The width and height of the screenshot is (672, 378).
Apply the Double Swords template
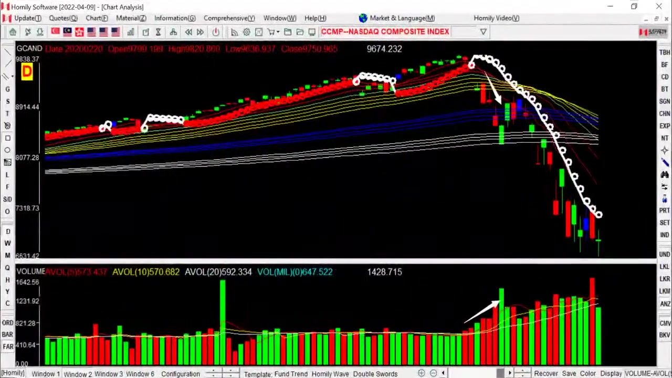coord(375,374)
